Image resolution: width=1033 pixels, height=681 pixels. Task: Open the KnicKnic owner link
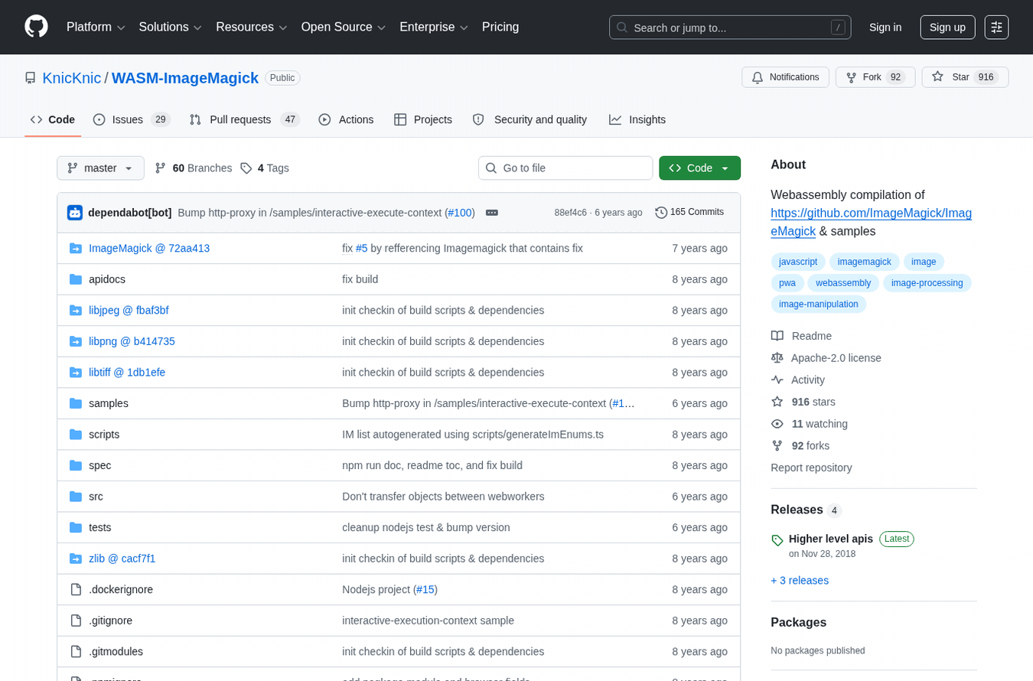[x=72, y=78]
